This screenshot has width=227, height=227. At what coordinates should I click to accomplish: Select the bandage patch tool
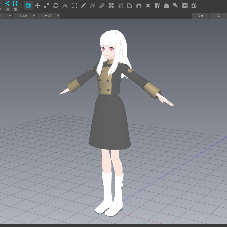click(111, 6)
